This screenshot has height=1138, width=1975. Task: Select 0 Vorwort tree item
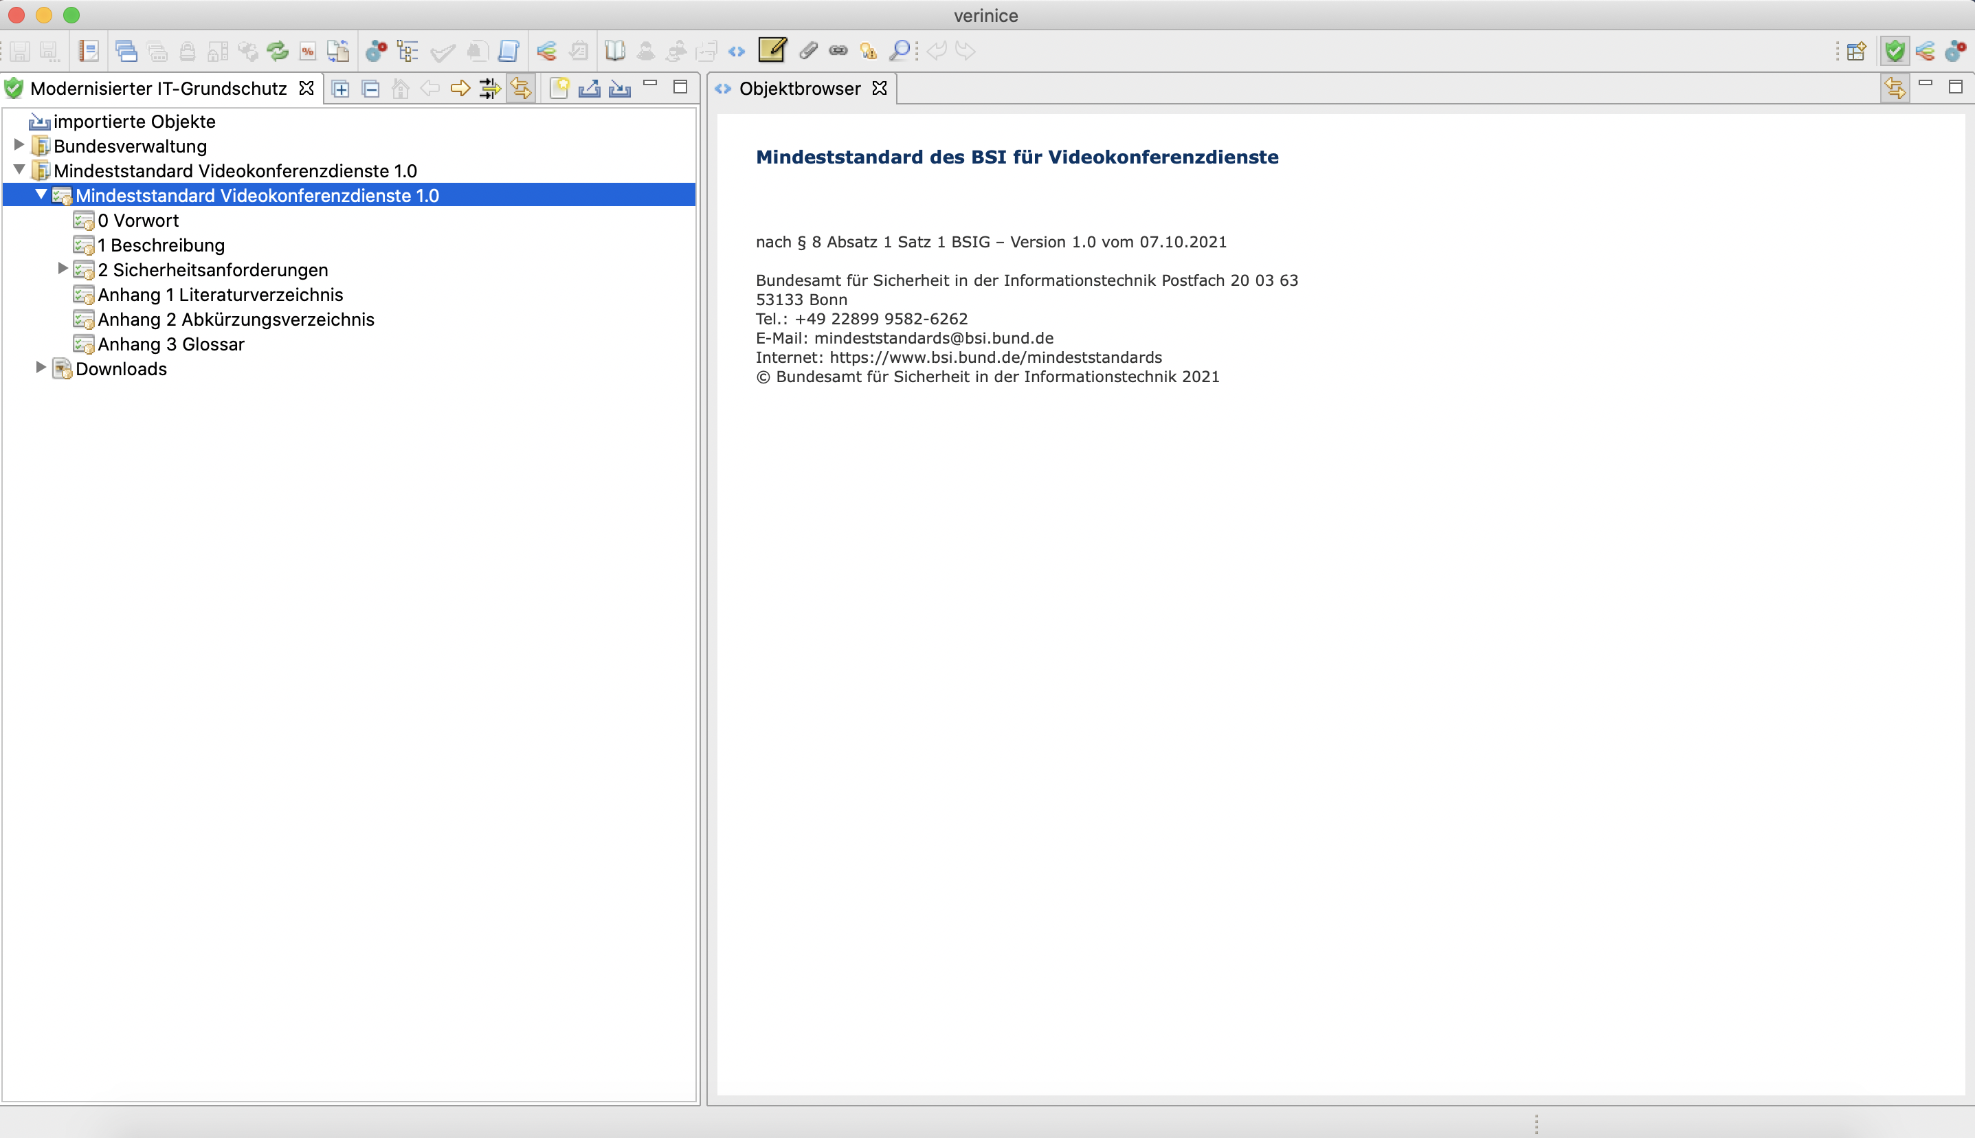tap(138, 221)
